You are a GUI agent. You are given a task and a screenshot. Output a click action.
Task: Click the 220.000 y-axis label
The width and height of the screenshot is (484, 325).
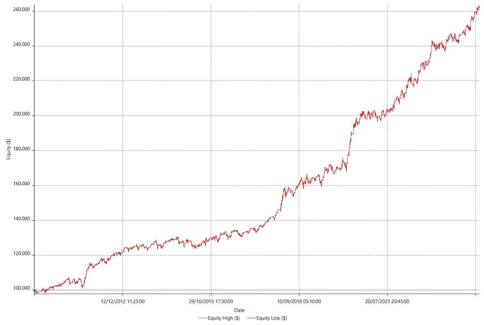[x=21, y=79]
